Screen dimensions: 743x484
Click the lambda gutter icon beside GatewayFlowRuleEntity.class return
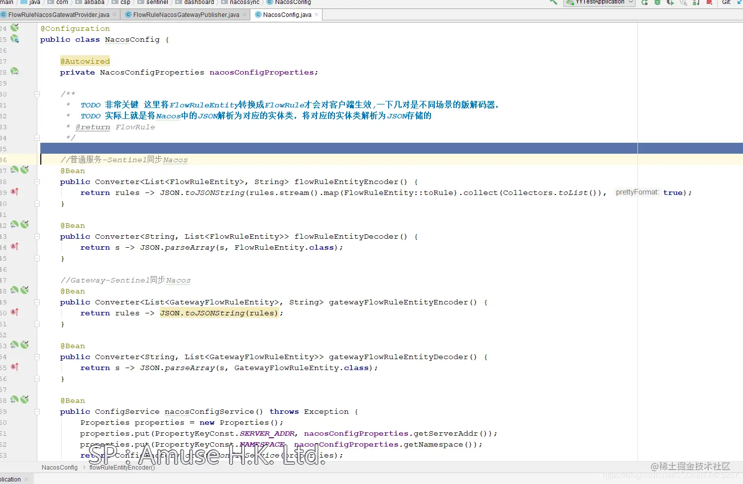point(15,367)
